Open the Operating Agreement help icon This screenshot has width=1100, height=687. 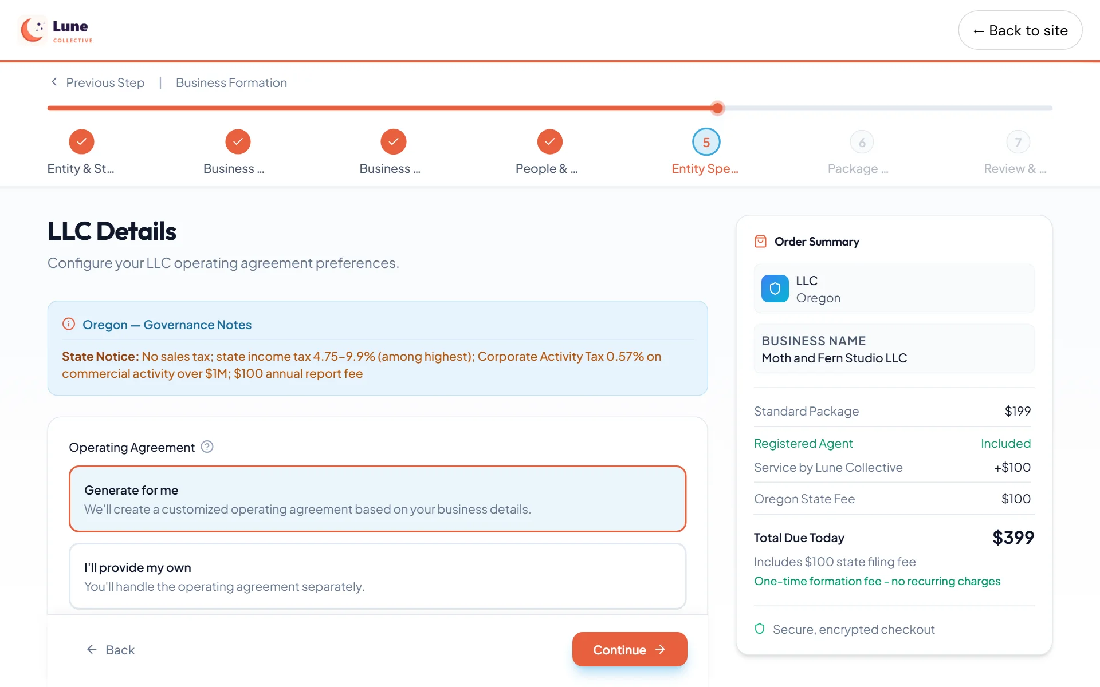click(x=207, y=447)
